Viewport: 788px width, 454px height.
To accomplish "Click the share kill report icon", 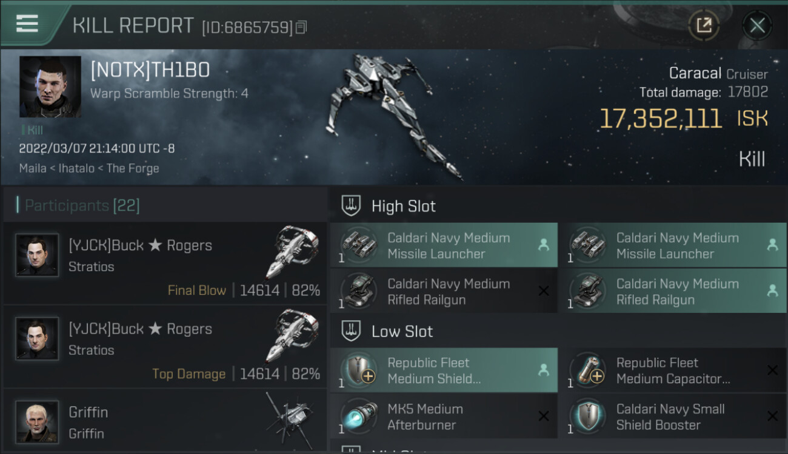I will click(x=703, y=25).
